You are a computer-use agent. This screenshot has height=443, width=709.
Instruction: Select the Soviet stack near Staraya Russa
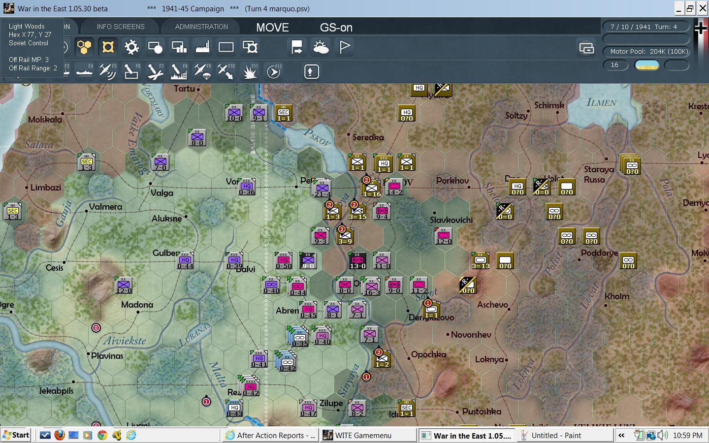pos(631,165)
